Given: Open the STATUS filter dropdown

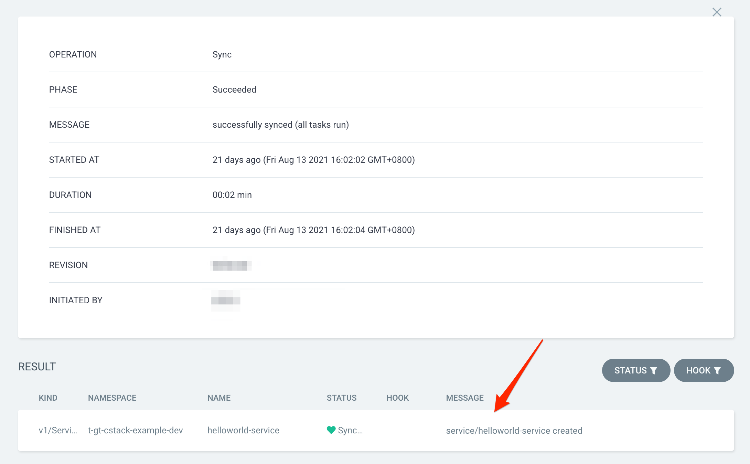Looking at the screenshot, I should tap(636, 370).
